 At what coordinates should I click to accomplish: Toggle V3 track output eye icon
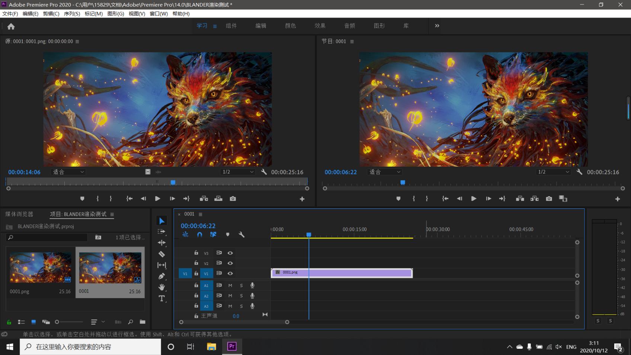coord(230,253)
